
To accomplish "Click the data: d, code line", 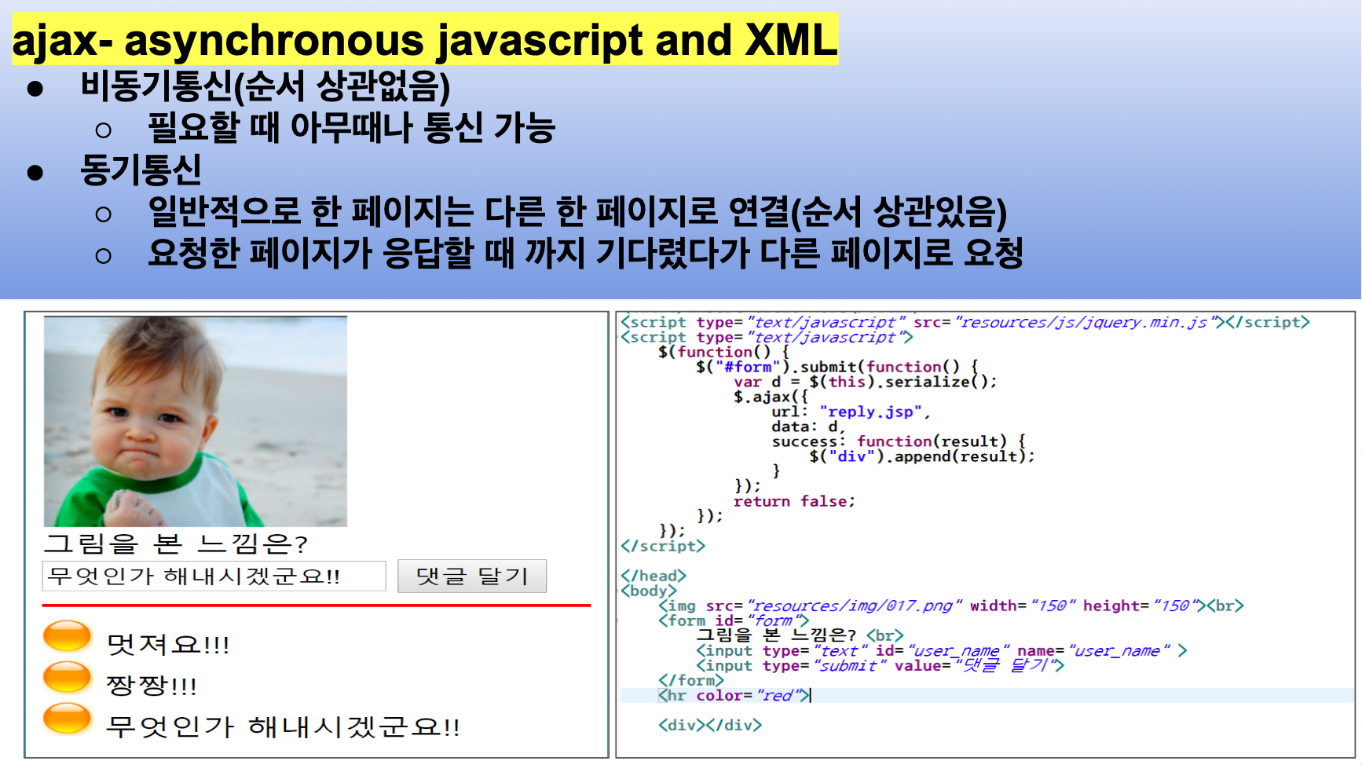I will pos(808,426).
